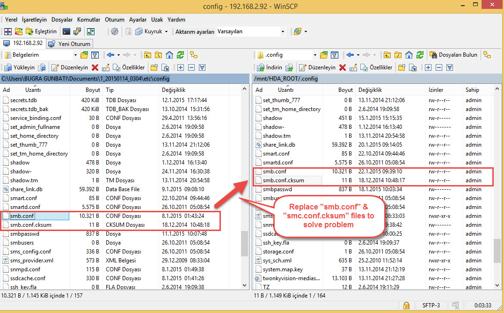Screen dimensions: 504x313
Task: Open local panel Özellikler properties
Action: tap(129, 67)
